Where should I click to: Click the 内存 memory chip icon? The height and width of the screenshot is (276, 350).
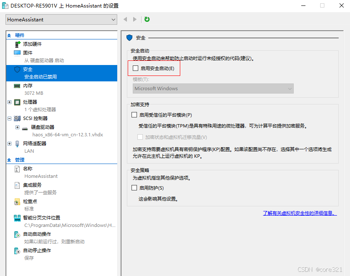coord(17,86)
